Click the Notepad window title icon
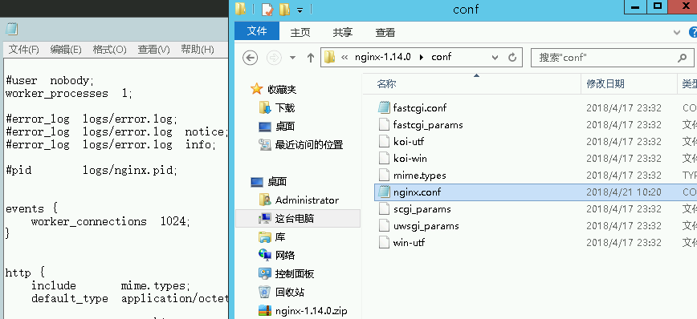The image size is (697, 319). coord(12,30)
